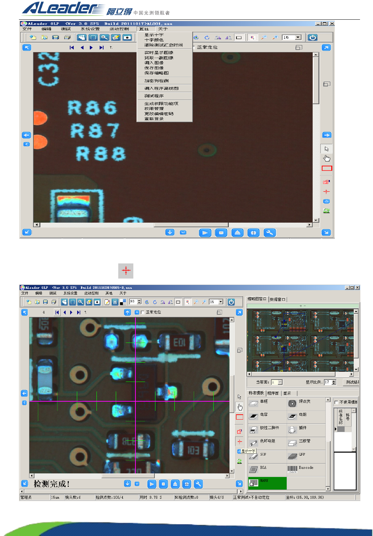
Task: Select red rectangle tool in 2665-B window
Action: pos(240,417)
